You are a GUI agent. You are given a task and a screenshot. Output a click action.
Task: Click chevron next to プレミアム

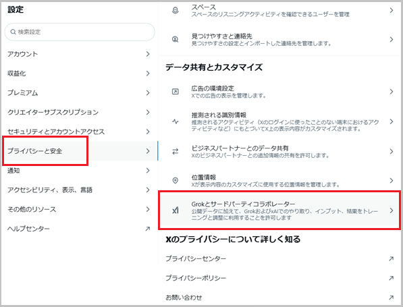148,92
